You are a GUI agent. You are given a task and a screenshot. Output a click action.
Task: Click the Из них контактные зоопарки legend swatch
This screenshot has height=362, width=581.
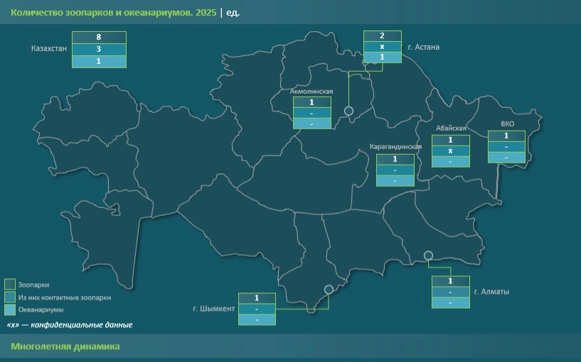point(10,297)
